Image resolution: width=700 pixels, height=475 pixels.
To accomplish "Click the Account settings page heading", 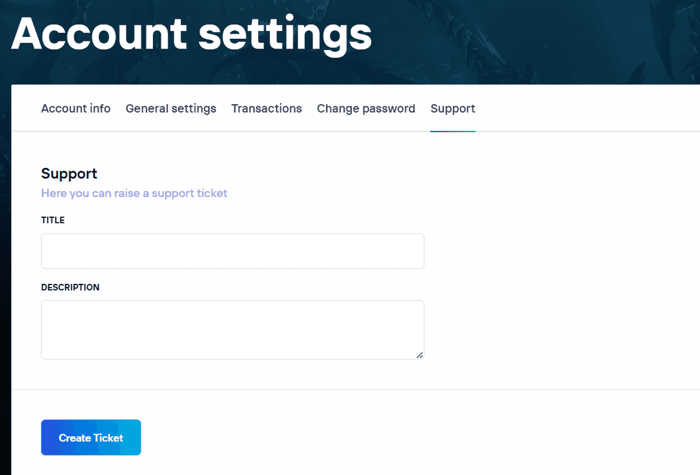I will point(191,32).
